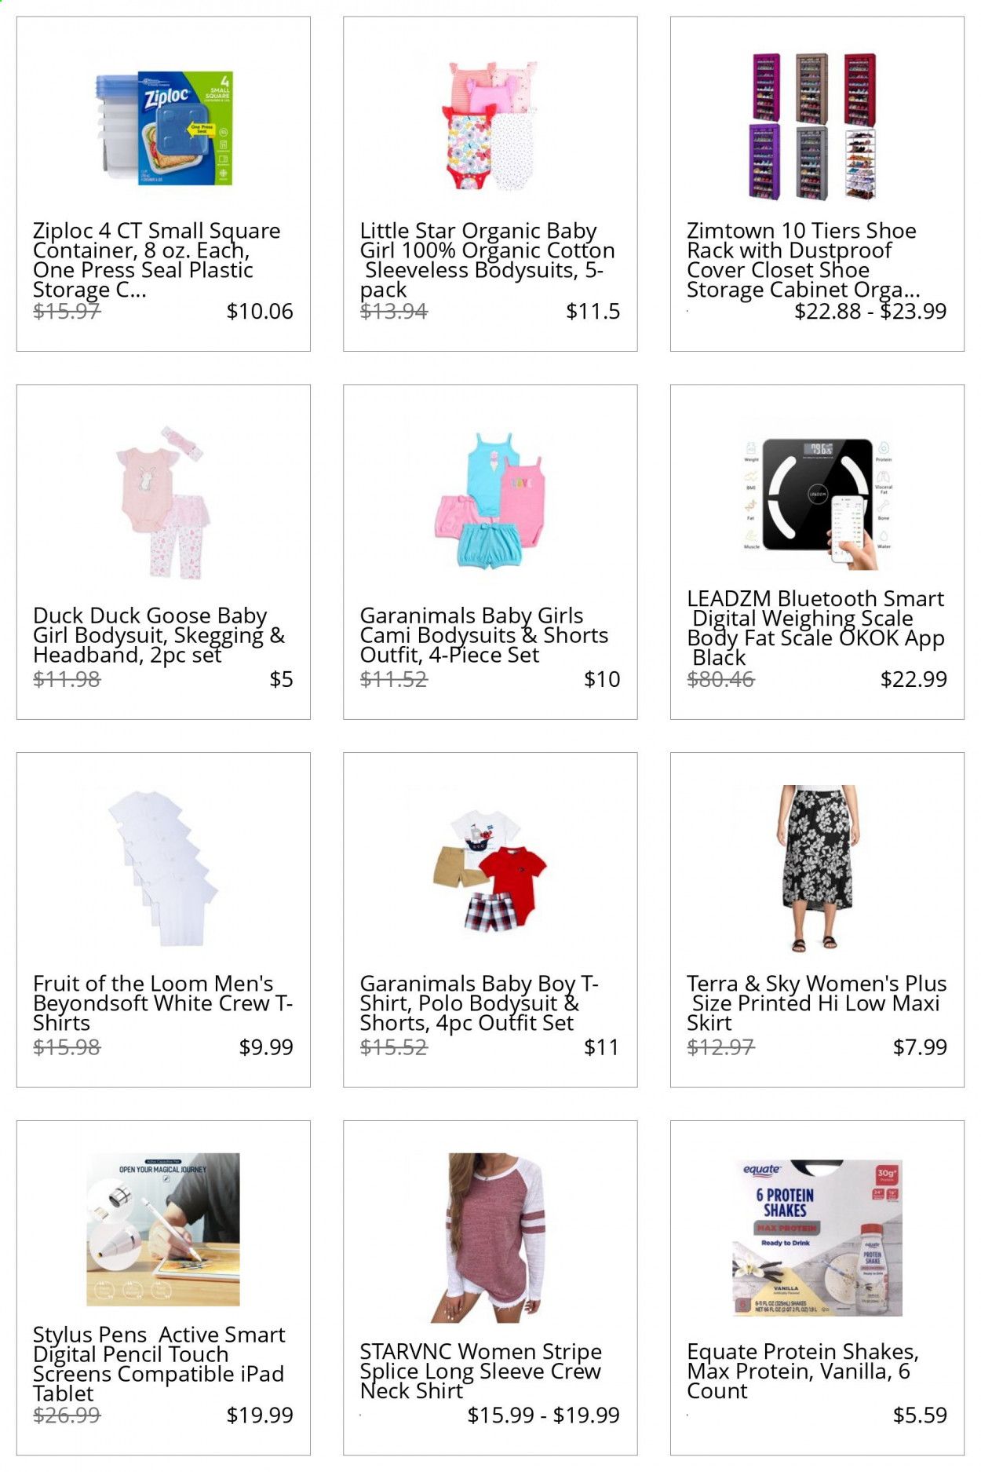981x1472 pixels.
Task: Open the LEADZM Bluetooth Smart Digital Weighing Scale link
Action: 816,628
